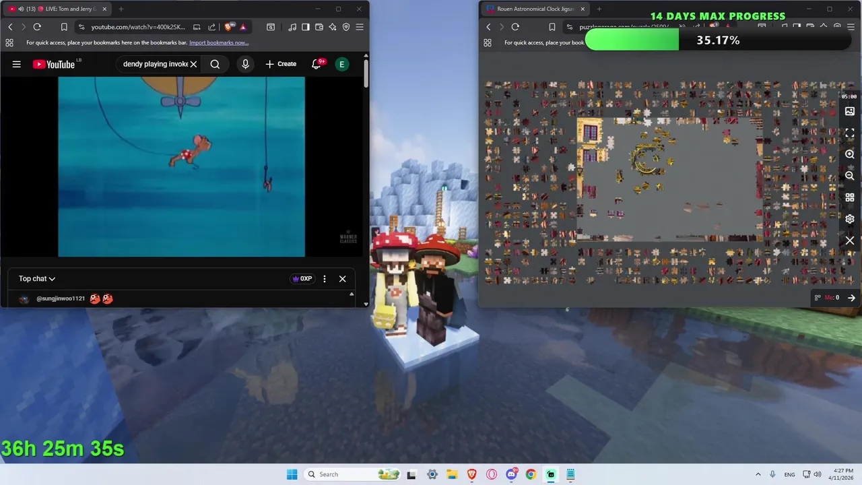Click the puzzle next arrow button
This screenshot has width=862, height=485.
[x=851, y=298]
